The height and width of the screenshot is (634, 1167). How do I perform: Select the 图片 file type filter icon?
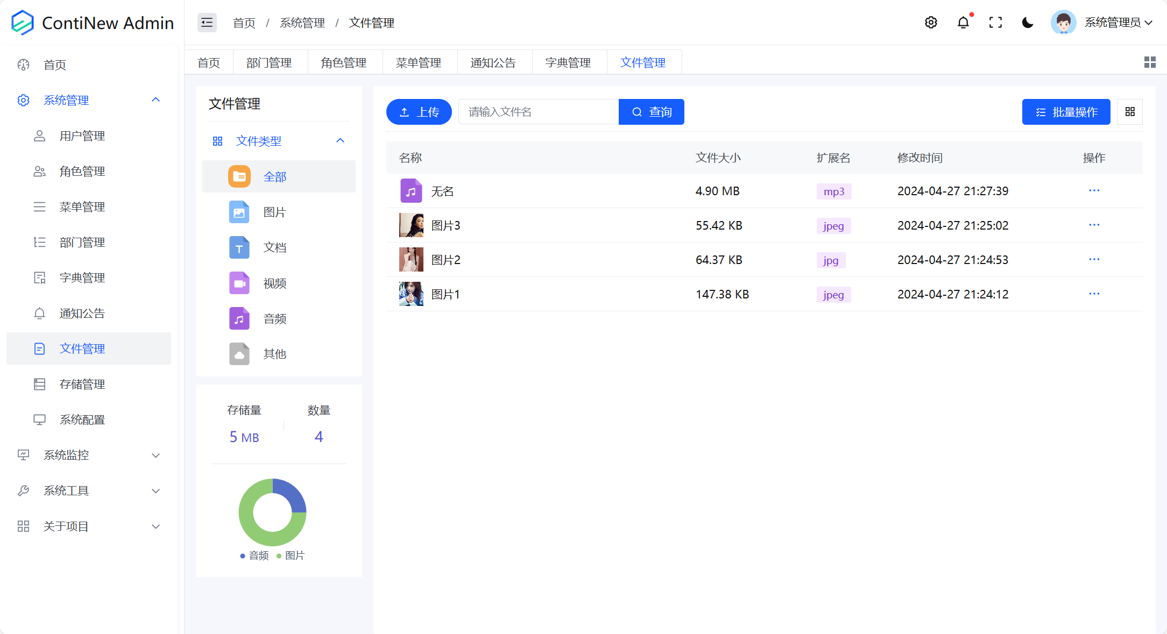239,212
